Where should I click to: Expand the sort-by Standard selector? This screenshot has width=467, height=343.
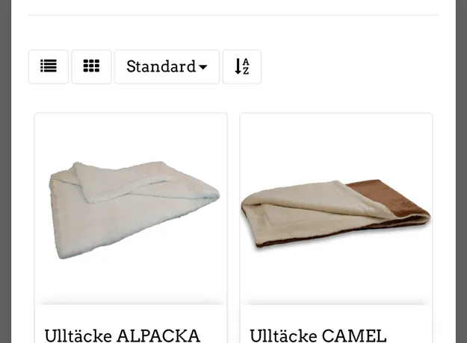point(167,67)
